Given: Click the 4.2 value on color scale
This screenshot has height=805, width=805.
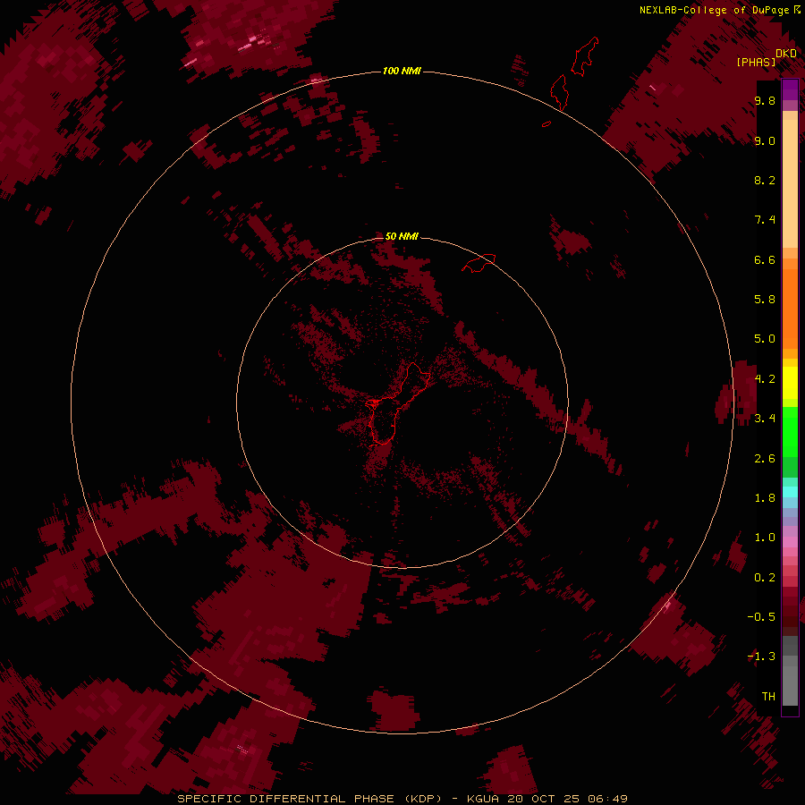Looking at the screenshot, I should [x=765, y=379].
